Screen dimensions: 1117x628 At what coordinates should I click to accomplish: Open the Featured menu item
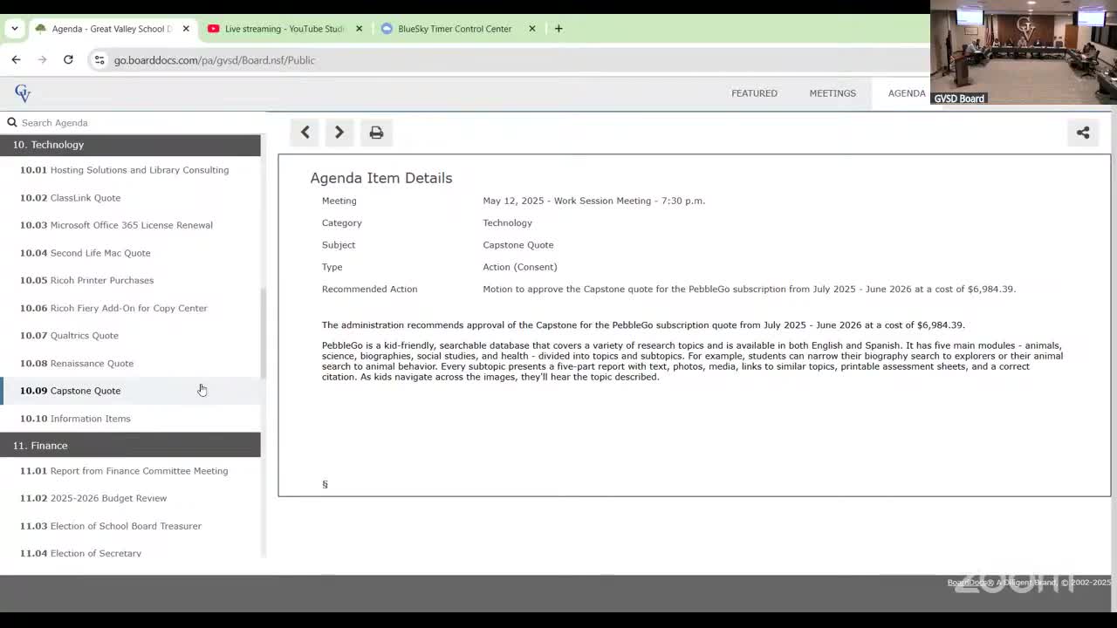(754, 93)
